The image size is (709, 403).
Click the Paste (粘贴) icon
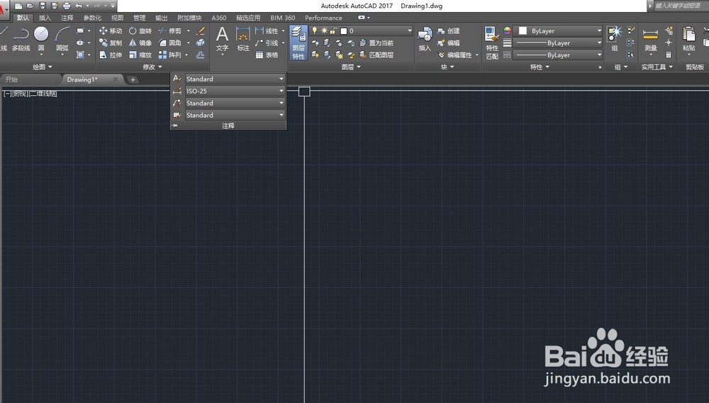coord(688,39)
